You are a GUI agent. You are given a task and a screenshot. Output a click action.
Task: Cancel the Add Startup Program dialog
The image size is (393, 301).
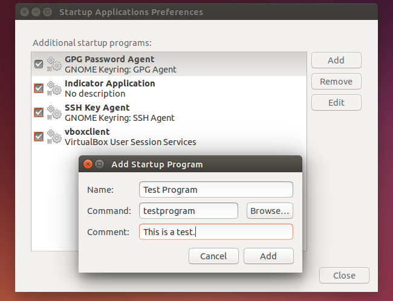coord(213,256)
